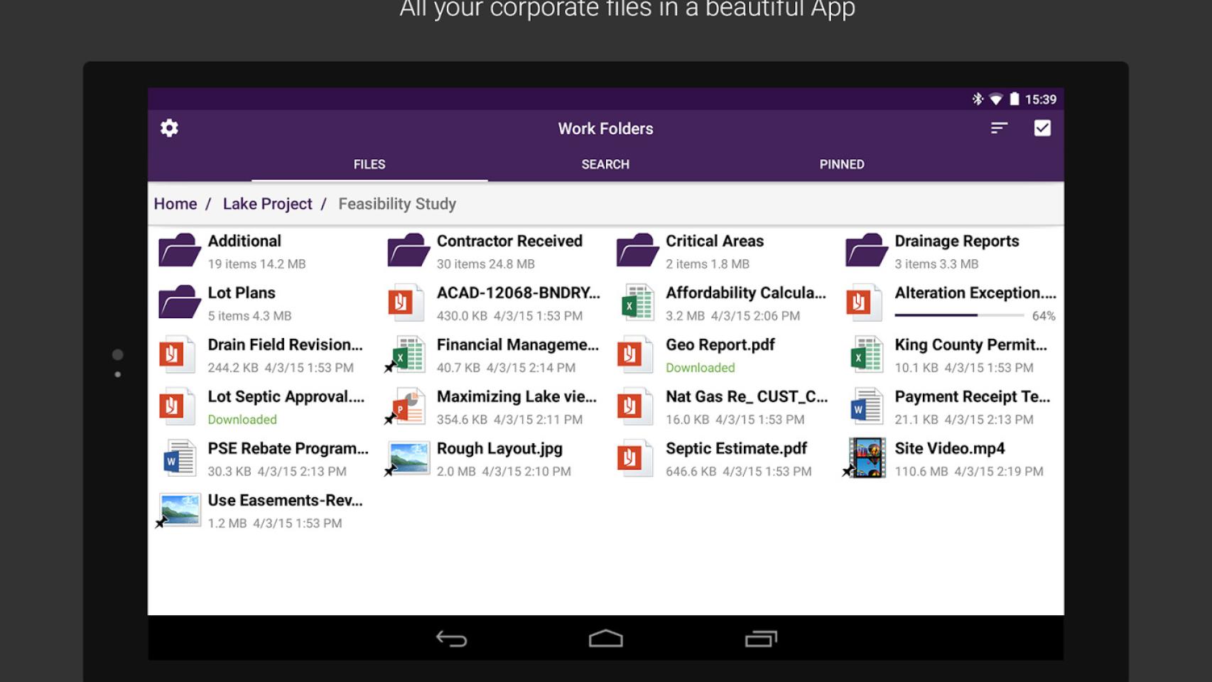Open the Affordability Calculator Excel icon
This screenshot has height=682, width=1212.
[x=636, y=302]
